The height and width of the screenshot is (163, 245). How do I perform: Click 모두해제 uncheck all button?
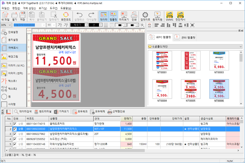click(x=98, y=112)
